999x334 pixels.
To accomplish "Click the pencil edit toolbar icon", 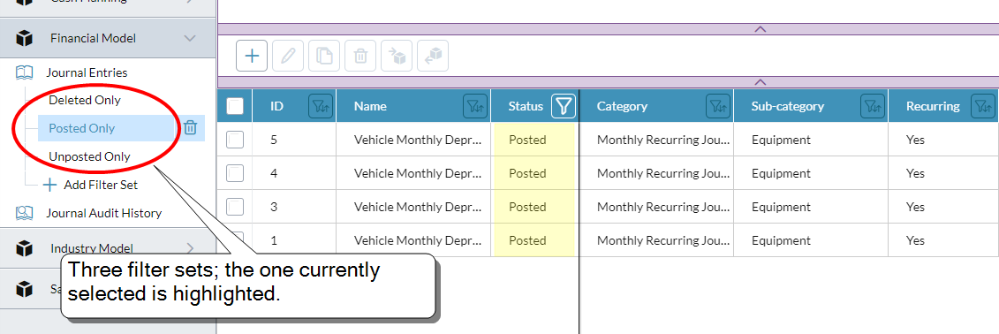I will point(288,56).
